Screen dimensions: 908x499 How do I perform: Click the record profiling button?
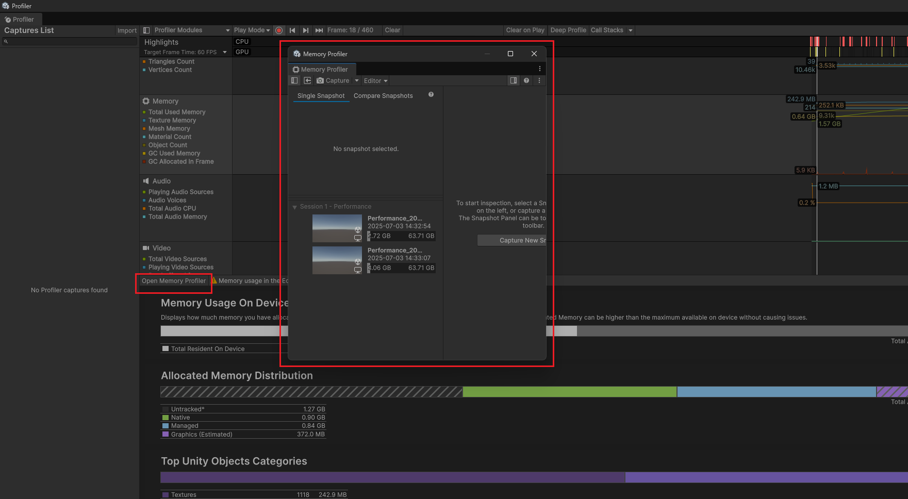[279, 30]
